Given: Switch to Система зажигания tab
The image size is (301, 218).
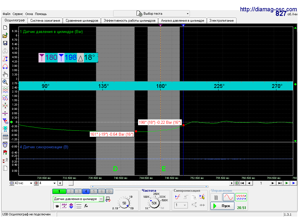Looking at the screenshot, I should (x=45, y=21).
